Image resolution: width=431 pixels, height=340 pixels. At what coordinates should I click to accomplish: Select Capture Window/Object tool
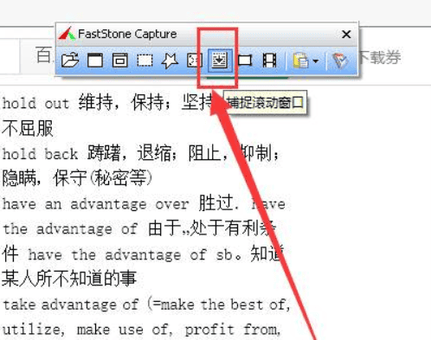[x=120, y=61]
